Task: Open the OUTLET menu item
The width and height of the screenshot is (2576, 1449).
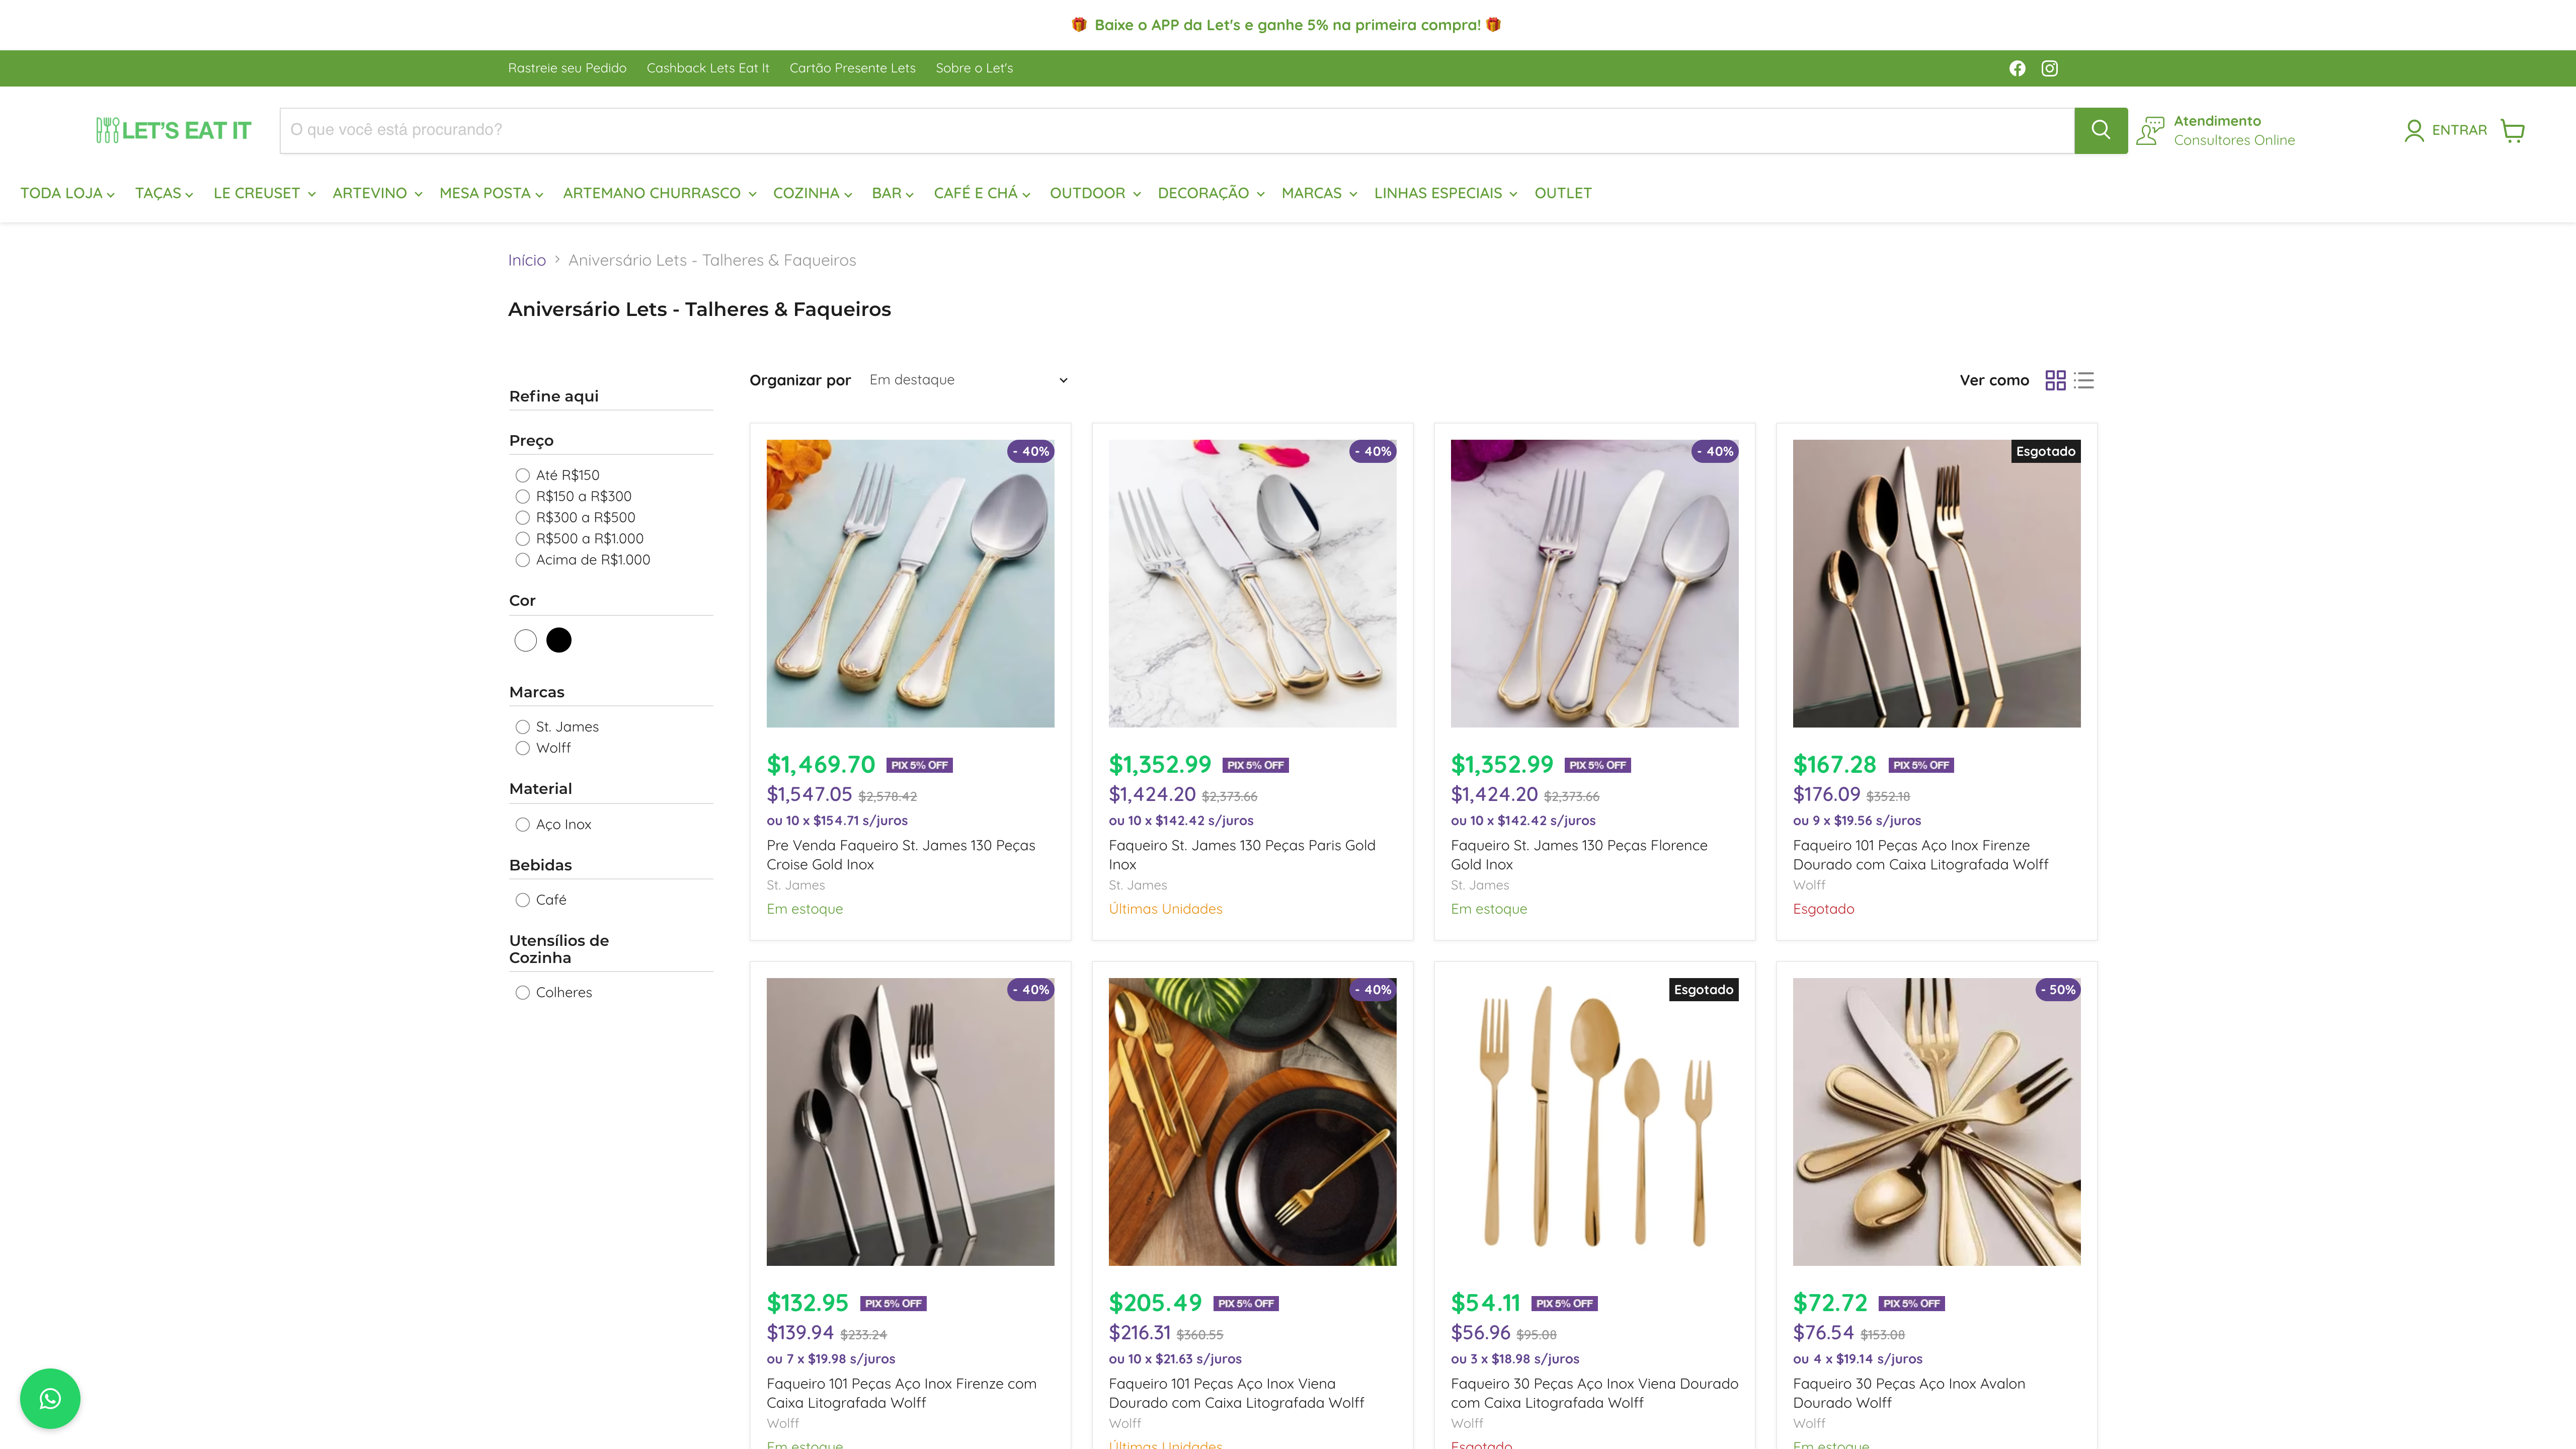Action: click(x=1562, y=193)
